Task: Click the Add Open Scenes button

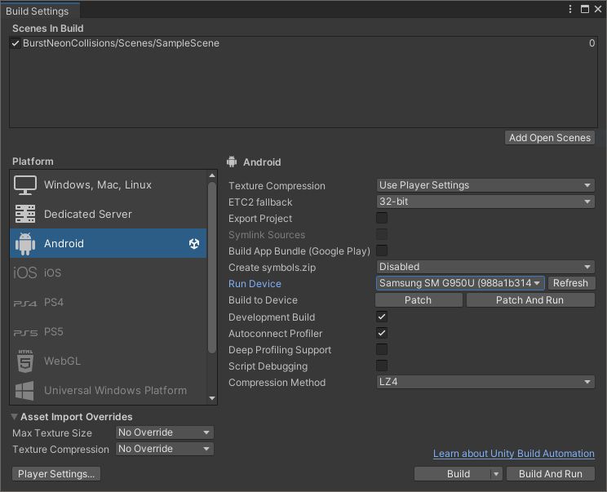Action: (x=550, y=138)
